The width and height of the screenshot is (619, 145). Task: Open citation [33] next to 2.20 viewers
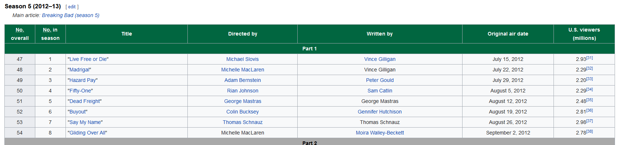click(x=590, y=79)
